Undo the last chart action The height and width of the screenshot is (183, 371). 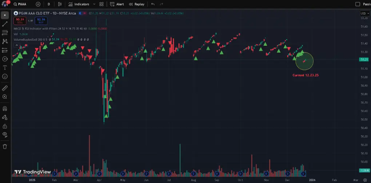pyautogui.click(x=153, y=4)
